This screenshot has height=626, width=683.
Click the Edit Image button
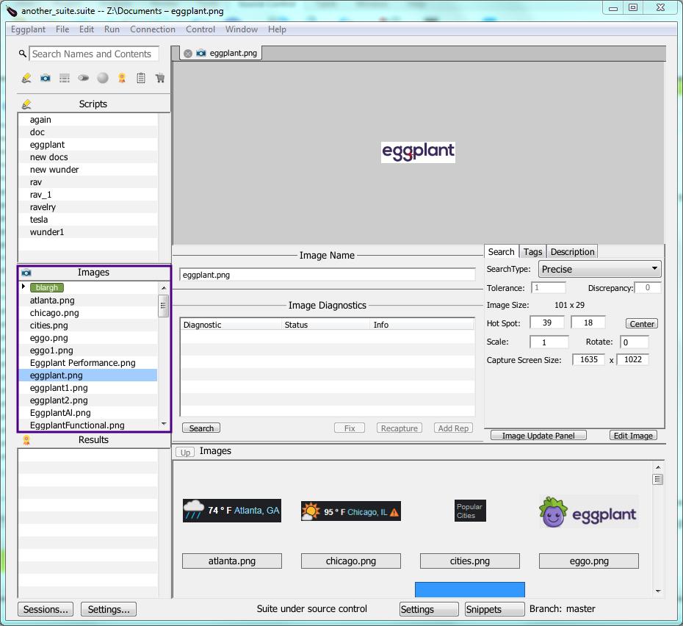633,436
